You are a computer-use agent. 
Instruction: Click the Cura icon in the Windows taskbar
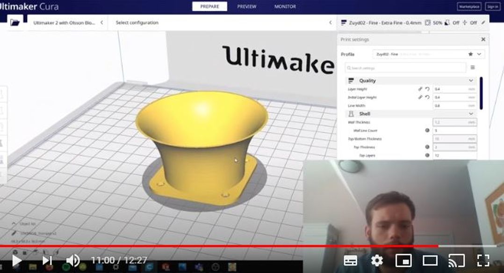coord(150,267)
